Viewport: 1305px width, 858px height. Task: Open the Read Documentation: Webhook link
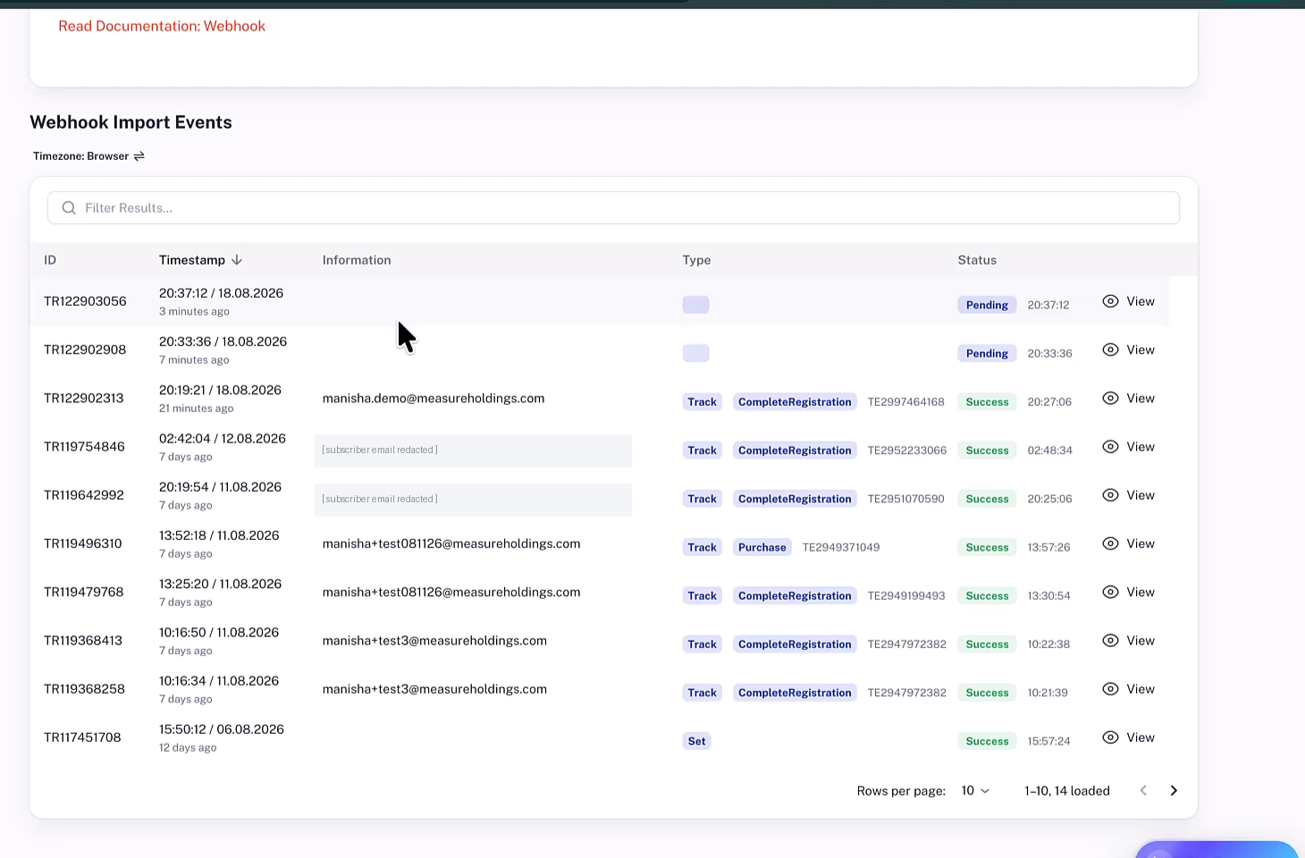162,26
